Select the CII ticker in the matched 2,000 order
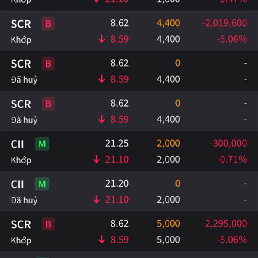258x258 pixels. click(17, 144)
